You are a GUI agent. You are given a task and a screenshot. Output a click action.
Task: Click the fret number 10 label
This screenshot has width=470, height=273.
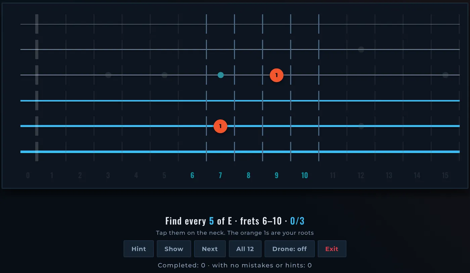coord(304,175)
